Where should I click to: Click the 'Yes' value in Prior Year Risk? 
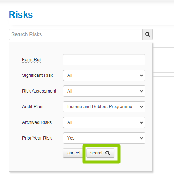coord(71,138)
